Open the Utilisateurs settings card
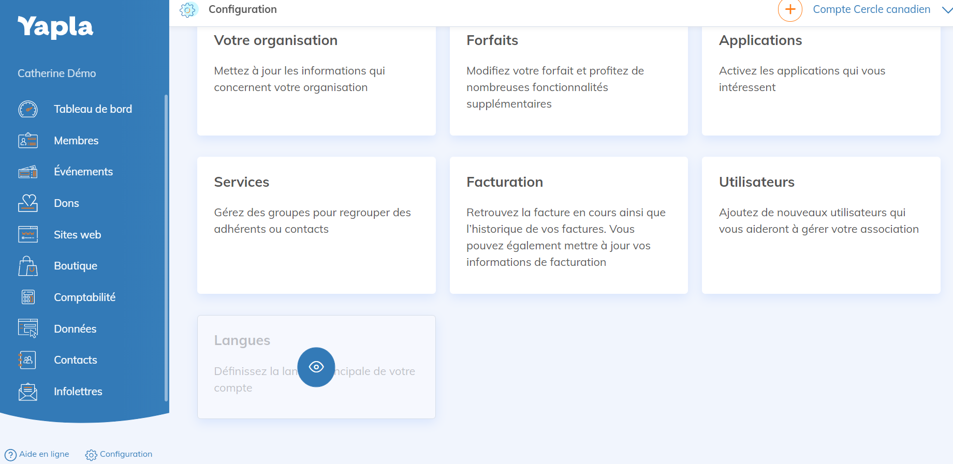This screenshot has width=953, height=464. pyautogui.click(x=821, y=225)
